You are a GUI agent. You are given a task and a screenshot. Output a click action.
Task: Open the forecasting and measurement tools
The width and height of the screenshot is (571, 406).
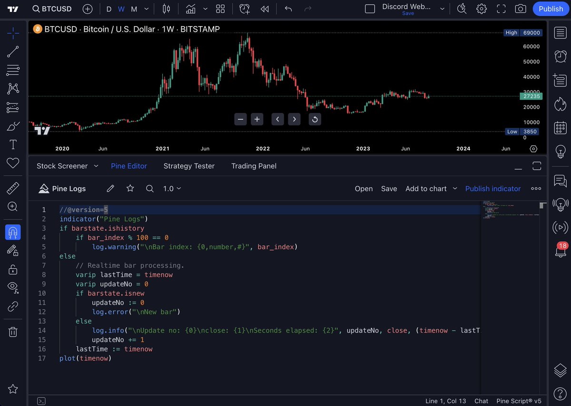tap(13, 107)
